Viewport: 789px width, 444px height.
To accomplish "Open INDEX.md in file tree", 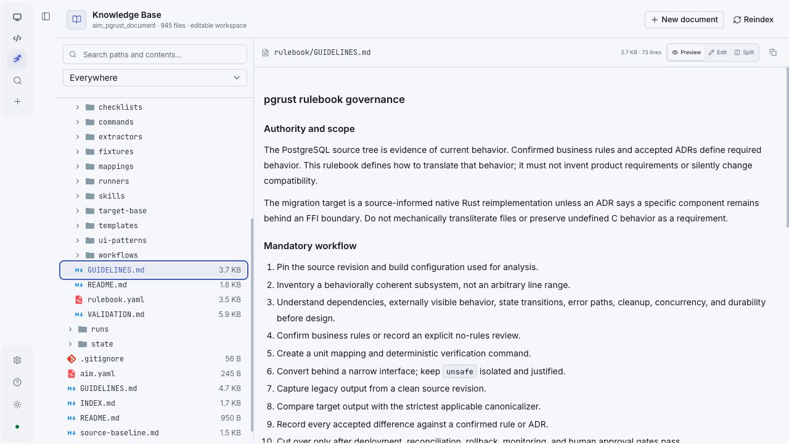I will [154, 403].
